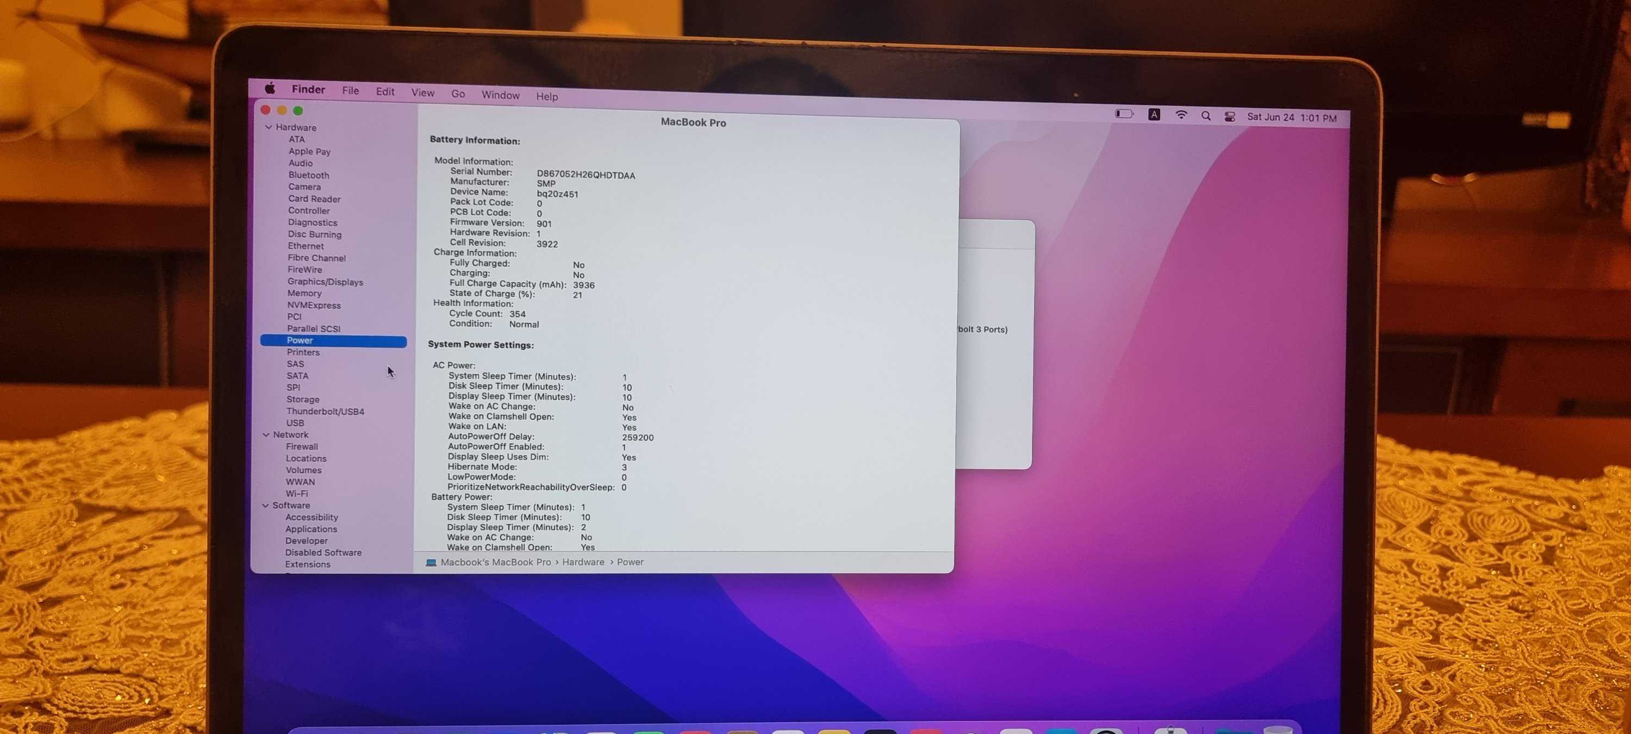Viewport: 1631px width, 734px height.
Task: Collapse the Software section
Action: (x=265, y=506)
